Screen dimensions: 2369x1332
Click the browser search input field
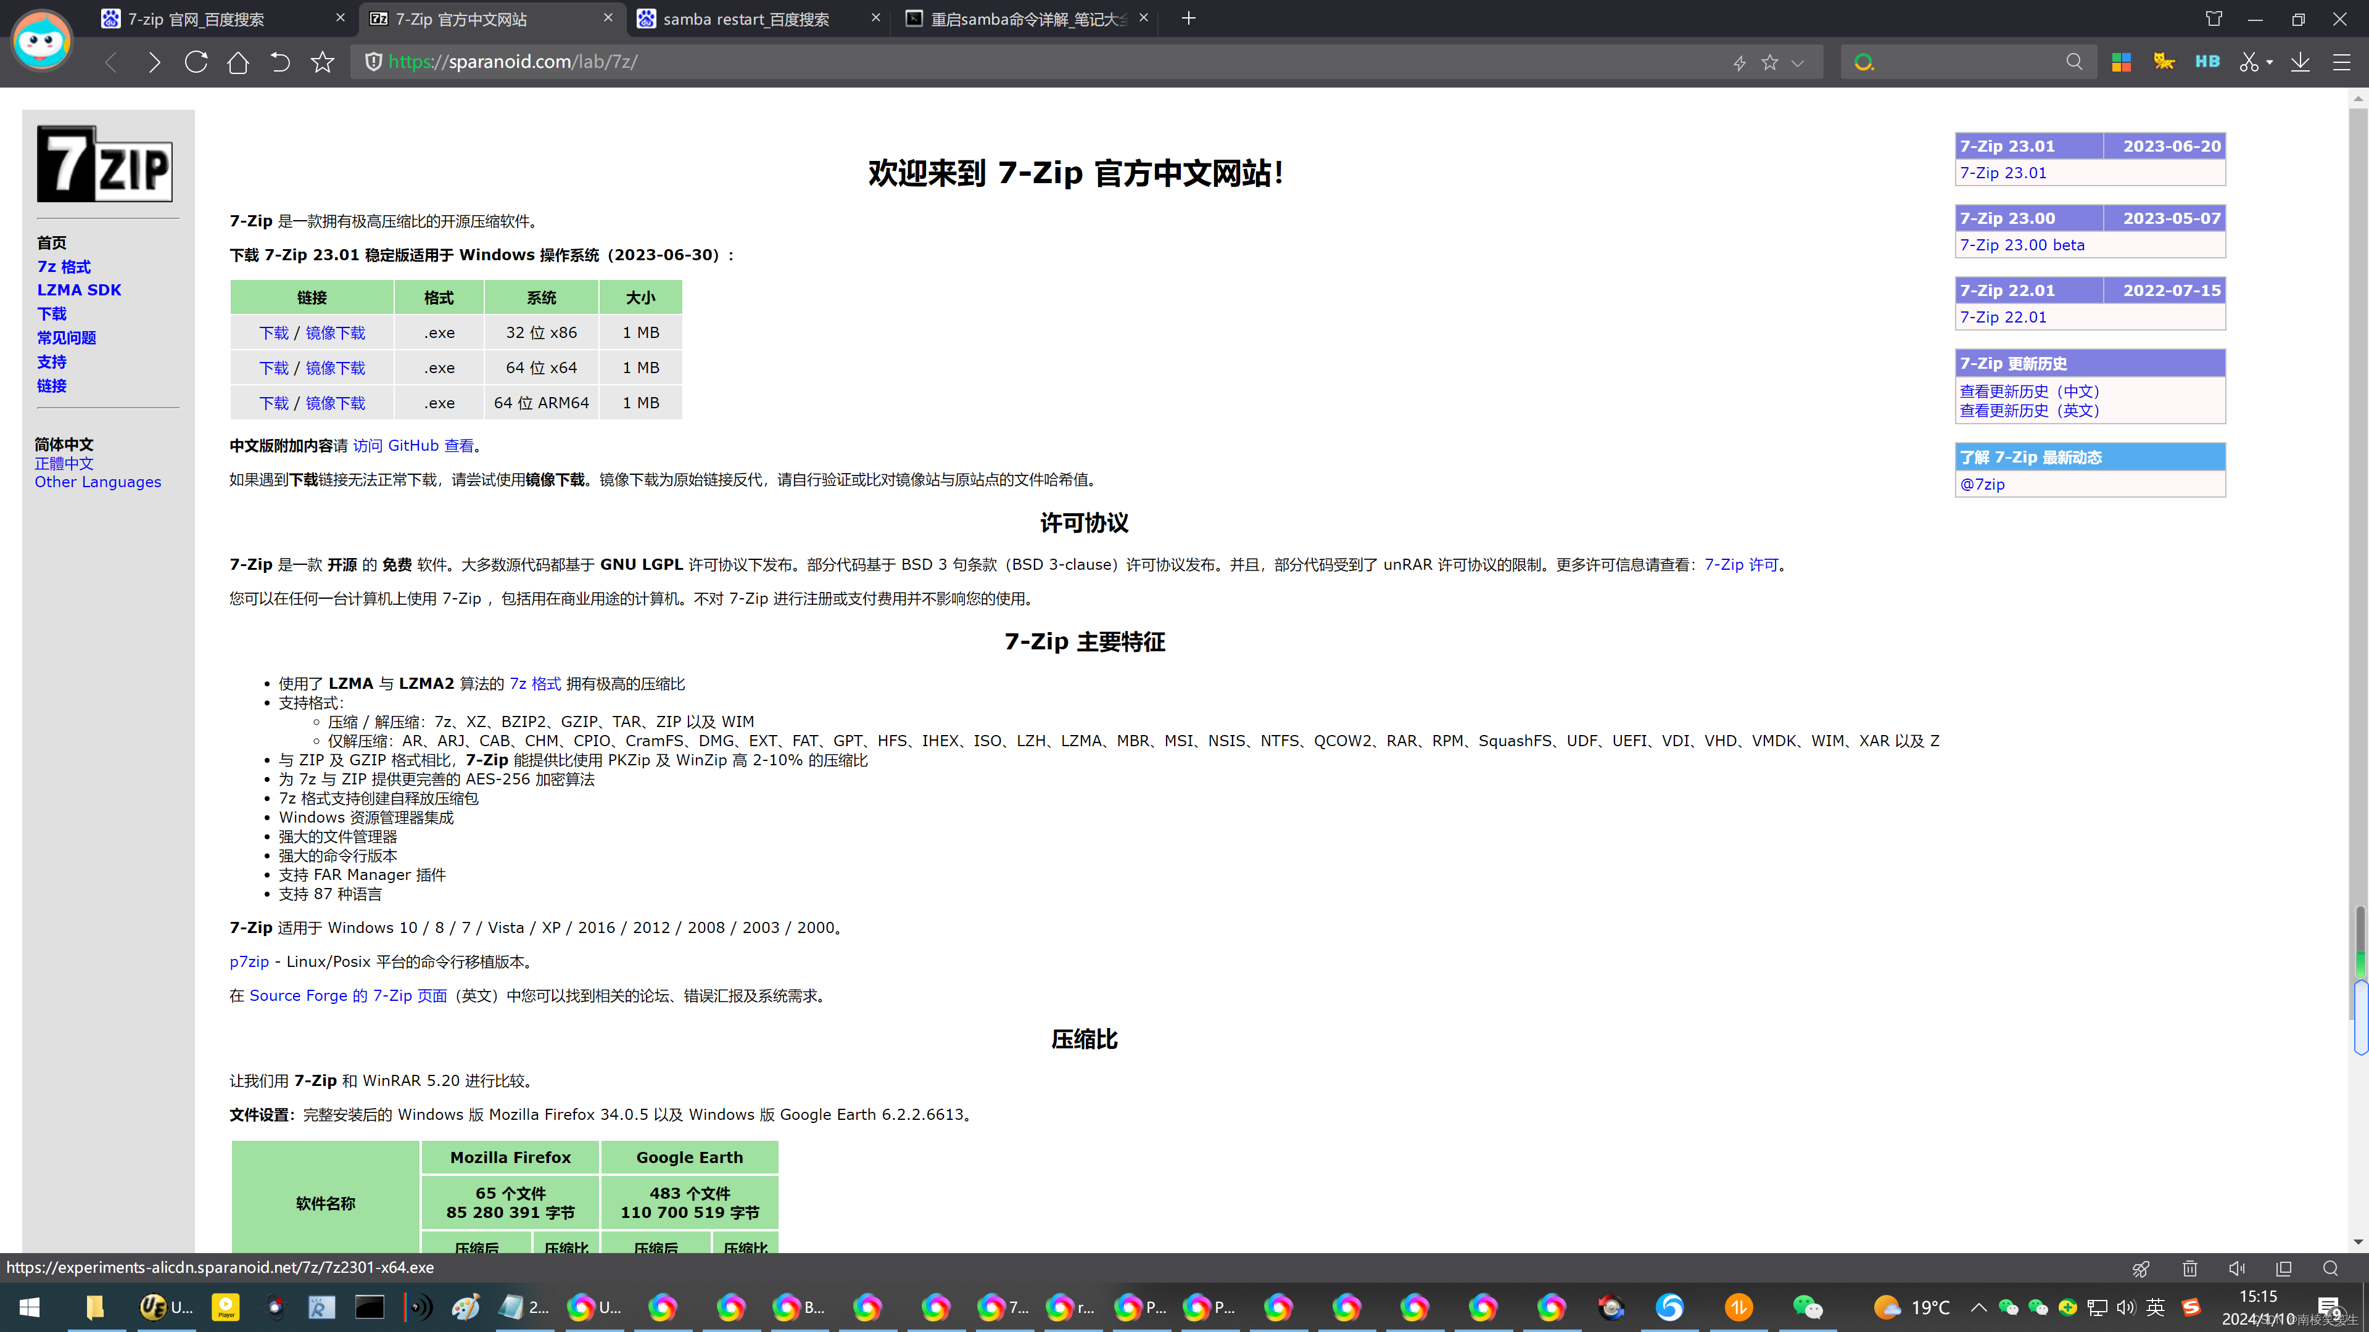coord(1968,62)
